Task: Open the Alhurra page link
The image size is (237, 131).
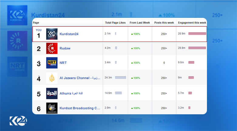Action: tap(71, 93)
